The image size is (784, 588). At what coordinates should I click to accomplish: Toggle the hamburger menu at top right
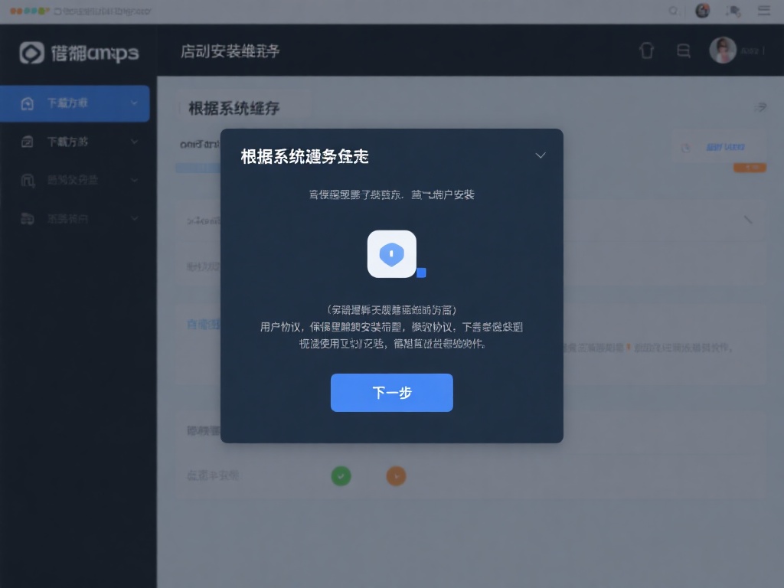[x=763, y=10]
